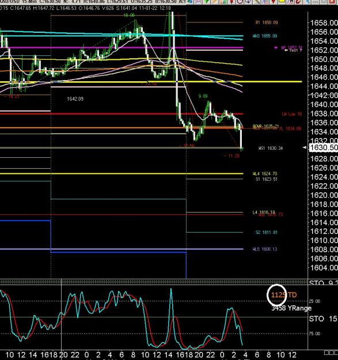Select the S2 1611.81 support label

(266, 232)
